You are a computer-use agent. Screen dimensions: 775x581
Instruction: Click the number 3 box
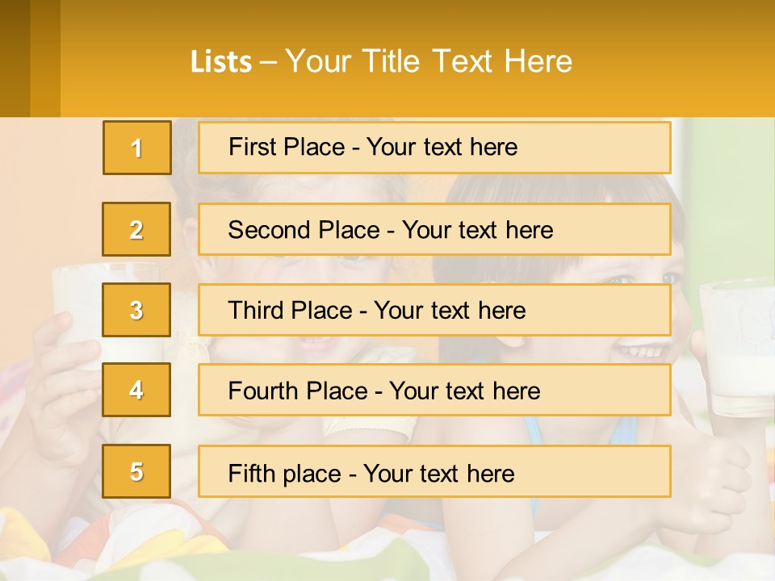click(x=136, y=310)
